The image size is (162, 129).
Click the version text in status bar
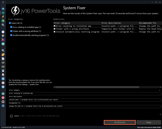pos(13,127)
